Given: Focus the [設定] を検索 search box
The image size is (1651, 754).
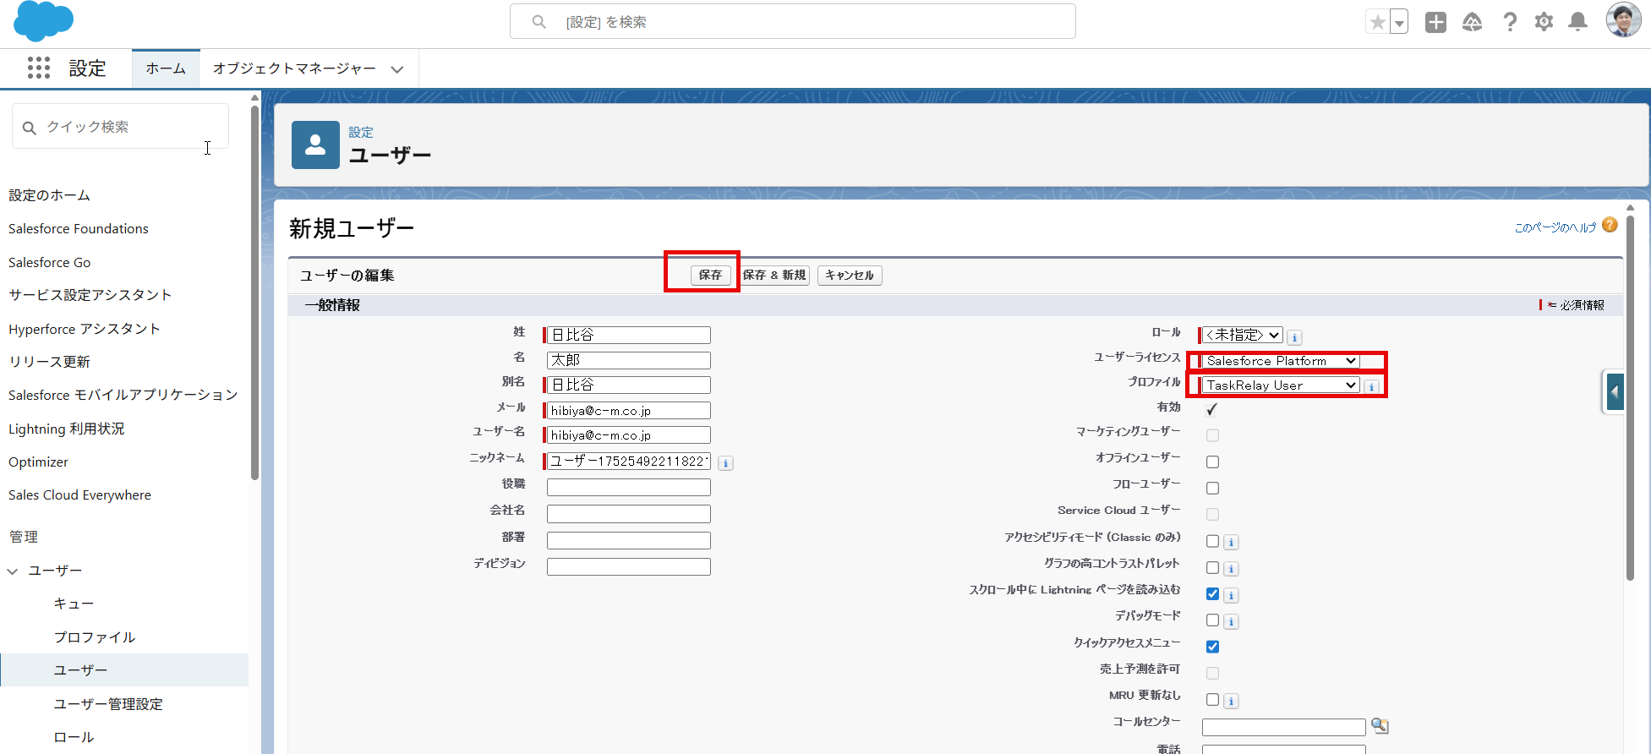Looking at the screenshot, I should click(793, 22).
